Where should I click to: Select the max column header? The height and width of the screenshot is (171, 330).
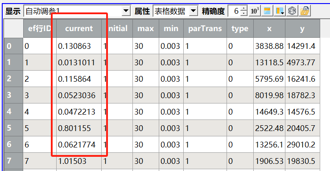coord(146,28)
